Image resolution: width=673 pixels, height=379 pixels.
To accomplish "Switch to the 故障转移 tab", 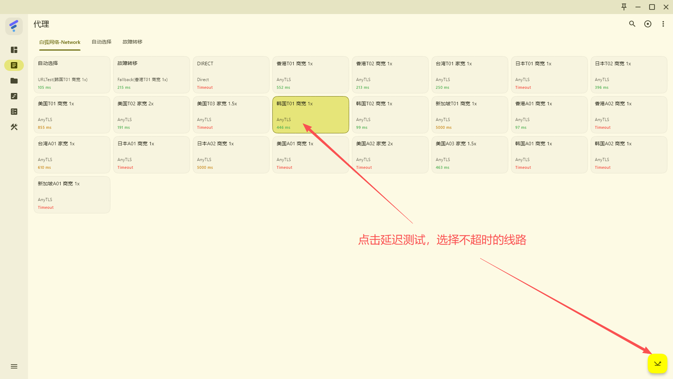I will click(x=132, y=42).
